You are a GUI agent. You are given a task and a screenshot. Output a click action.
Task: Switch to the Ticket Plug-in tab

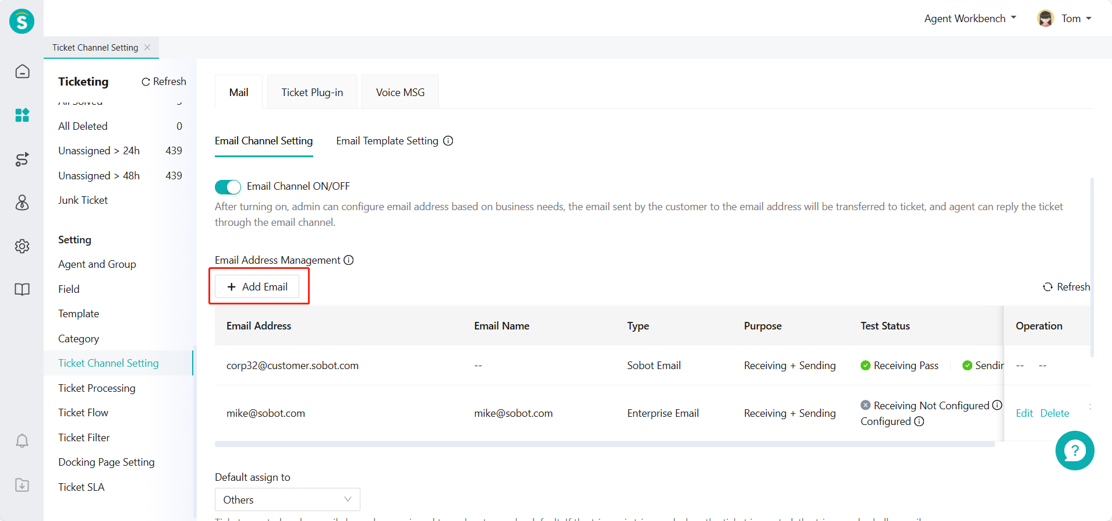[312, 92]
